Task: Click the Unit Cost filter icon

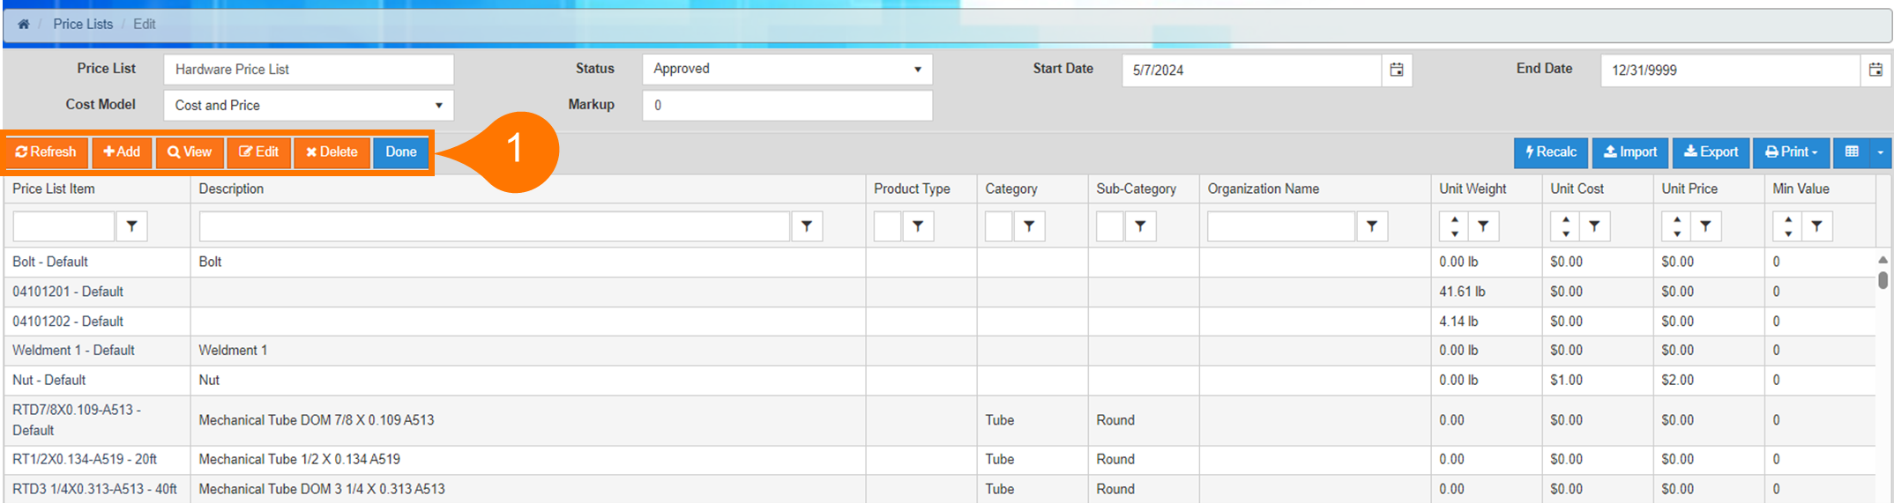Action: point(1594,226)
